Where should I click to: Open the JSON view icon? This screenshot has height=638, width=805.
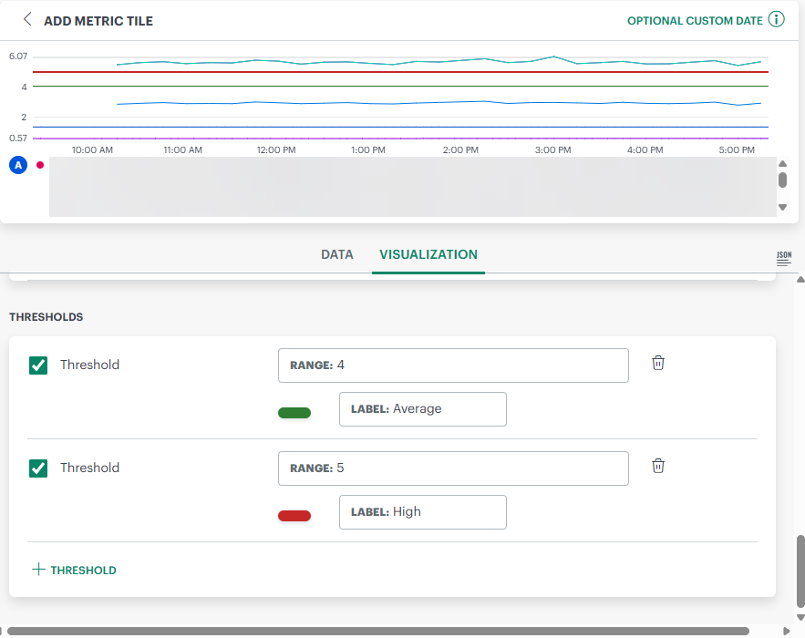[x=783, y=259]
